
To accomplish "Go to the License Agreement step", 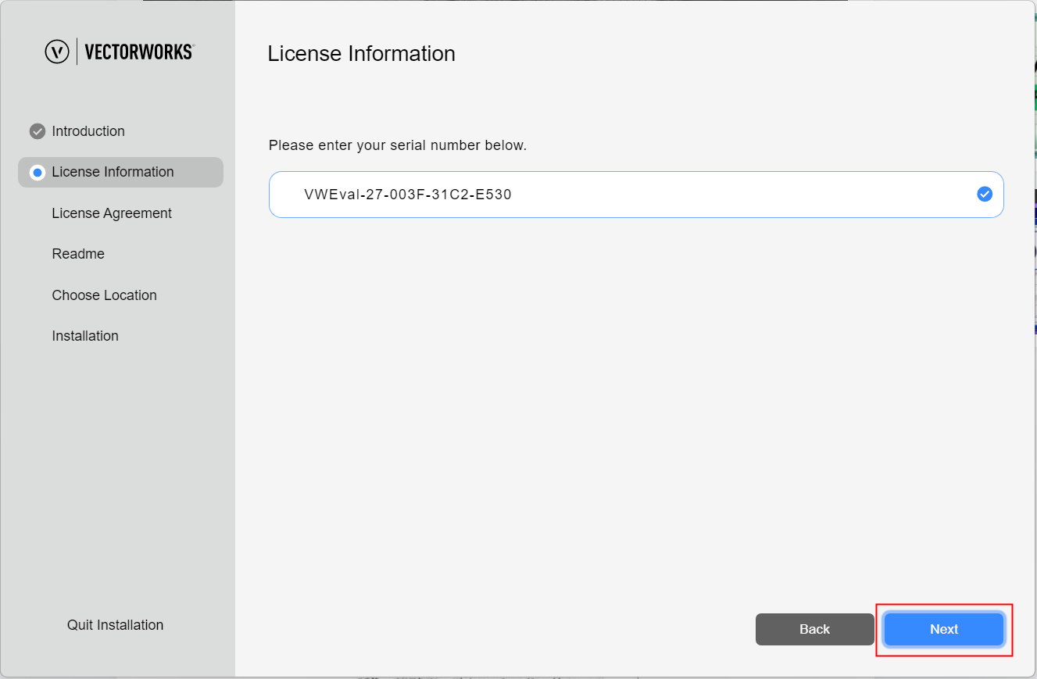I will point(112,213).
